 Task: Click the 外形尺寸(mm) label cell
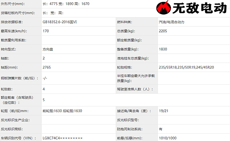tap(21, 4)
